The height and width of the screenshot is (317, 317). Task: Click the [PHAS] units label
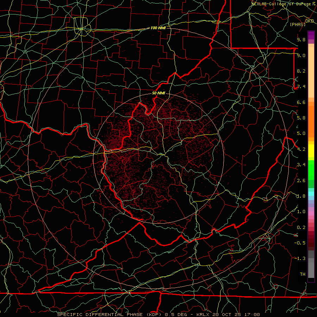coord(298,24)
